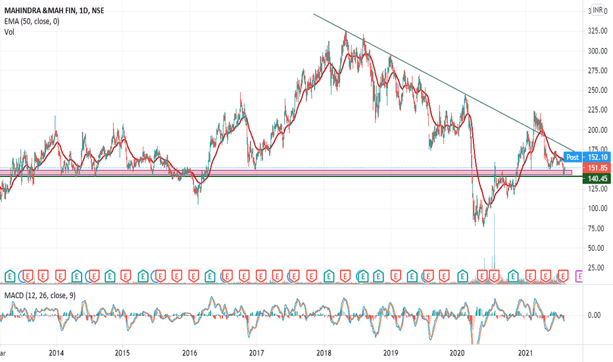Click the purple upcoming earnings E marker
613x362 pixels.
[579, 276]
